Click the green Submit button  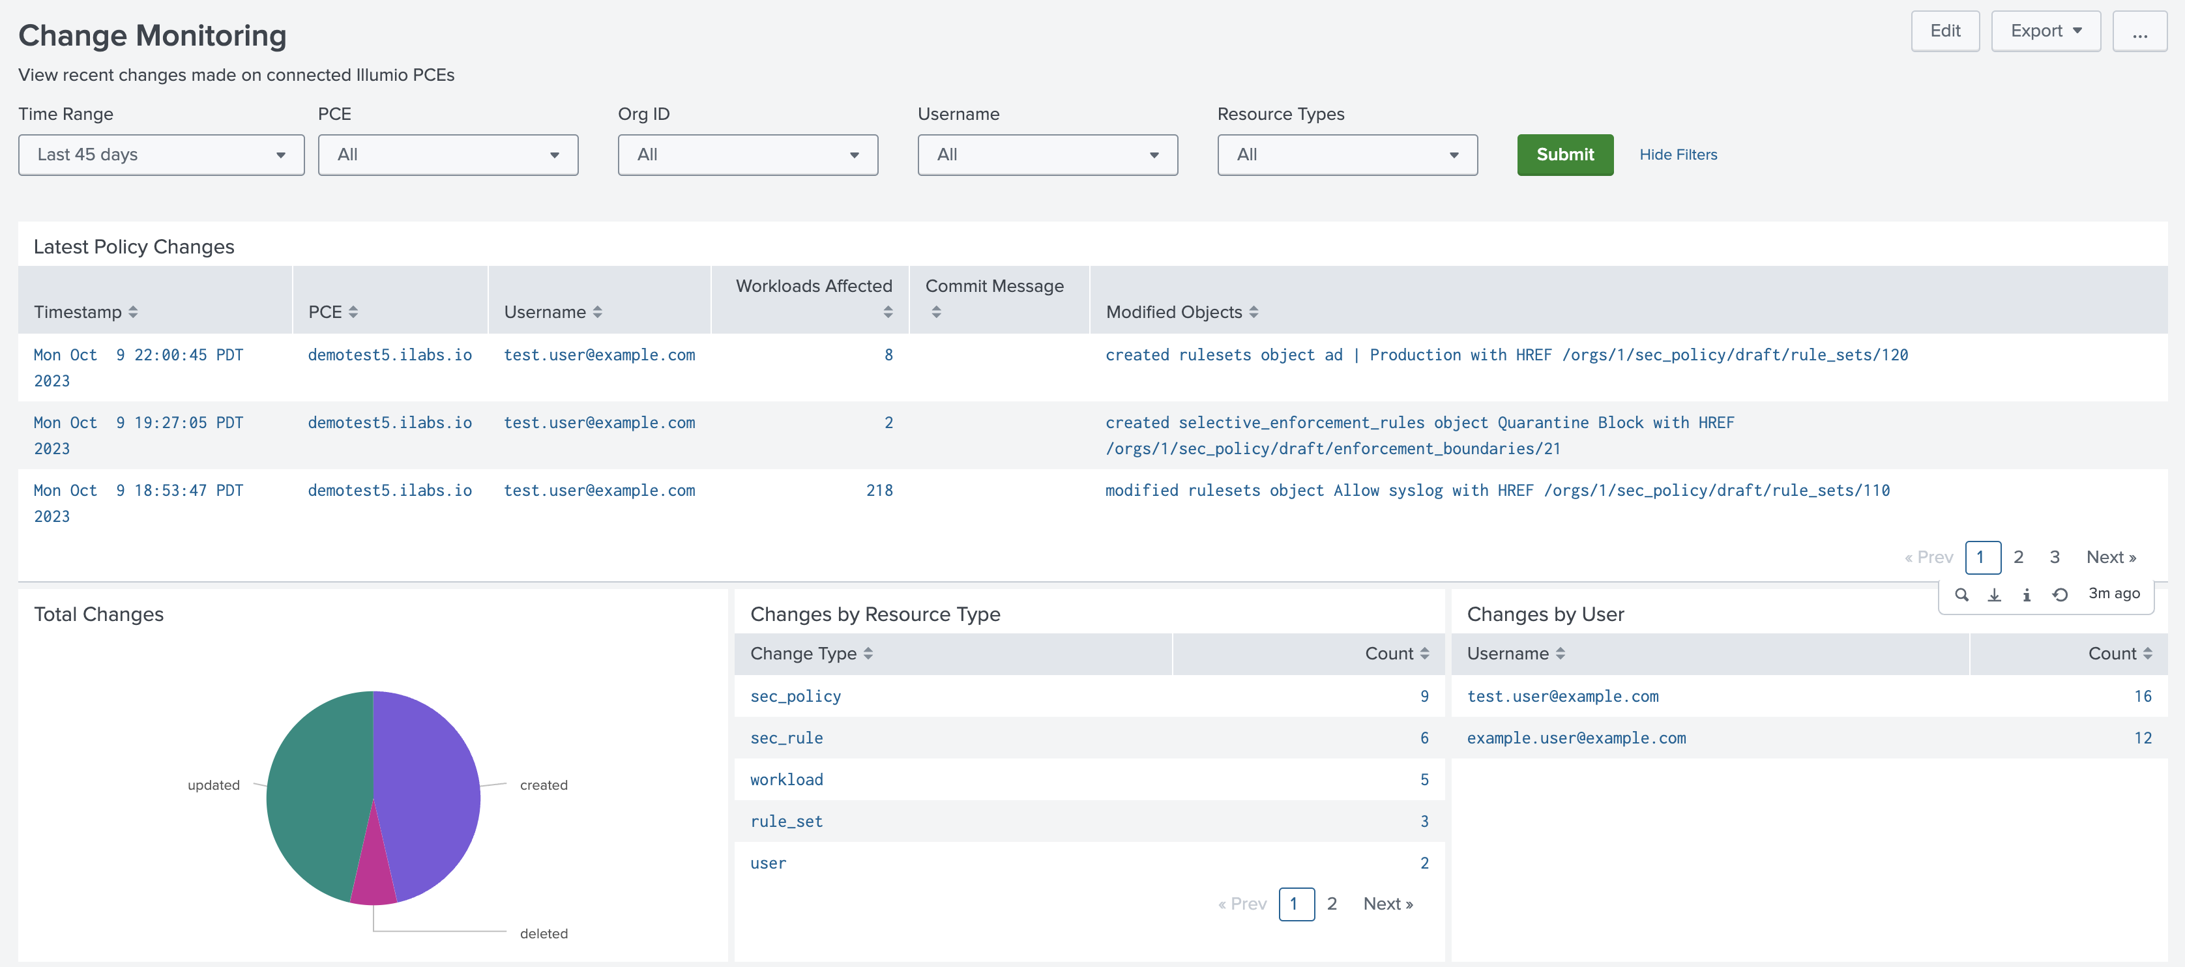[x=1565, y=154]
